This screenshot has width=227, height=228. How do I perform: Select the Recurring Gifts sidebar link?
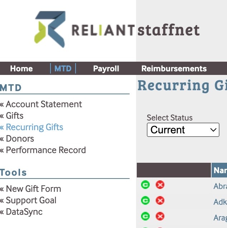coord(34,127)
